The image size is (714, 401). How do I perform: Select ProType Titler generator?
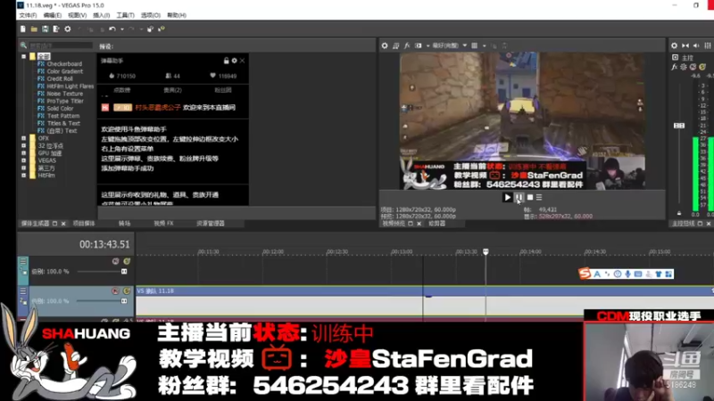click(65, 101)
